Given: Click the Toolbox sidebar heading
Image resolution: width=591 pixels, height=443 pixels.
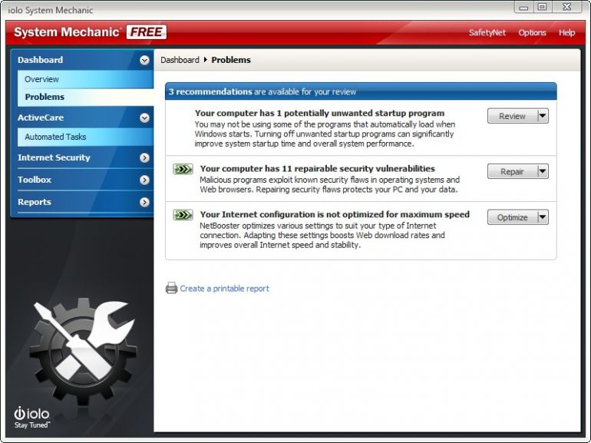Looking at the screenshot, I should [x=35, y=180].
